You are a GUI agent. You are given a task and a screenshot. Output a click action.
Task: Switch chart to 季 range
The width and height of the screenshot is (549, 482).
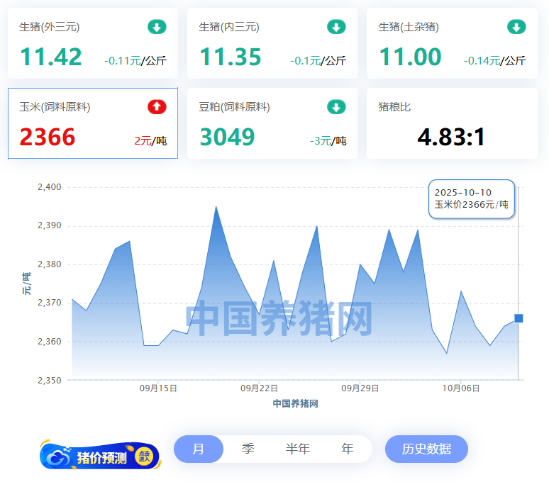pos(248,449)
